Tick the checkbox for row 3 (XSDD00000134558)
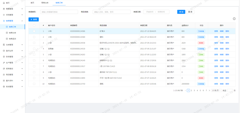Screen dimensions: 240x113 (x=34, y=43)
